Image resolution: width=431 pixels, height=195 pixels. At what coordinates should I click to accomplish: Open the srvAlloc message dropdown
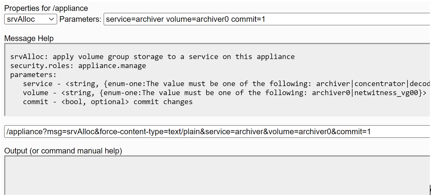[30, 19]
